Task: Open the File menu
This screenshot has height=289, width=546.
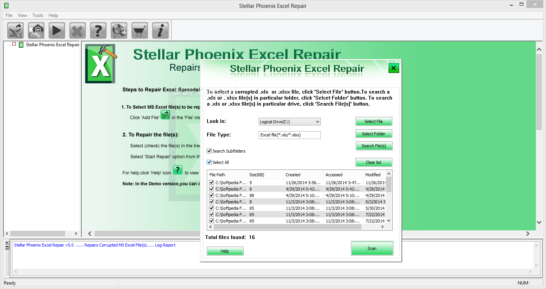Action: point(9,15)
